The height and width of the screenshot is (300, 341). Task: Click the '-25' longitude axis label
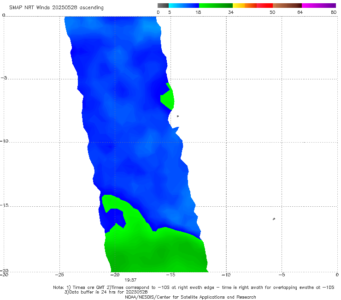59,275
